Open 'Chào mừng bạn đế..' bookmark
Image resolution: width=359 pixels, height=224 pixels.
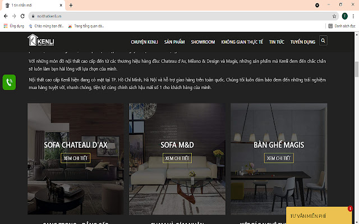(47, 26)
